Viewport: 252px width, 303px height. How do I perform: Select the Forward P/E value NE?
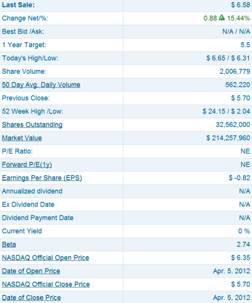(245, 165)
